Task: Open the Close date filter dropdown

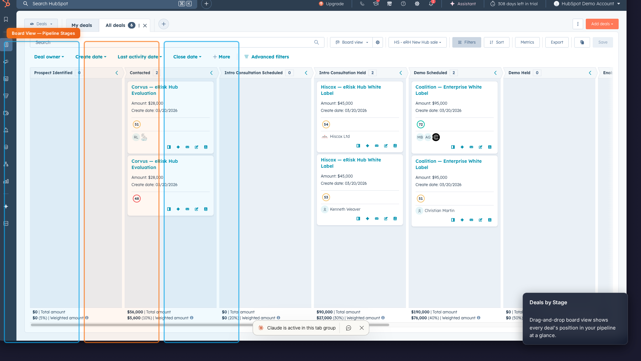Action: point(187,57)
